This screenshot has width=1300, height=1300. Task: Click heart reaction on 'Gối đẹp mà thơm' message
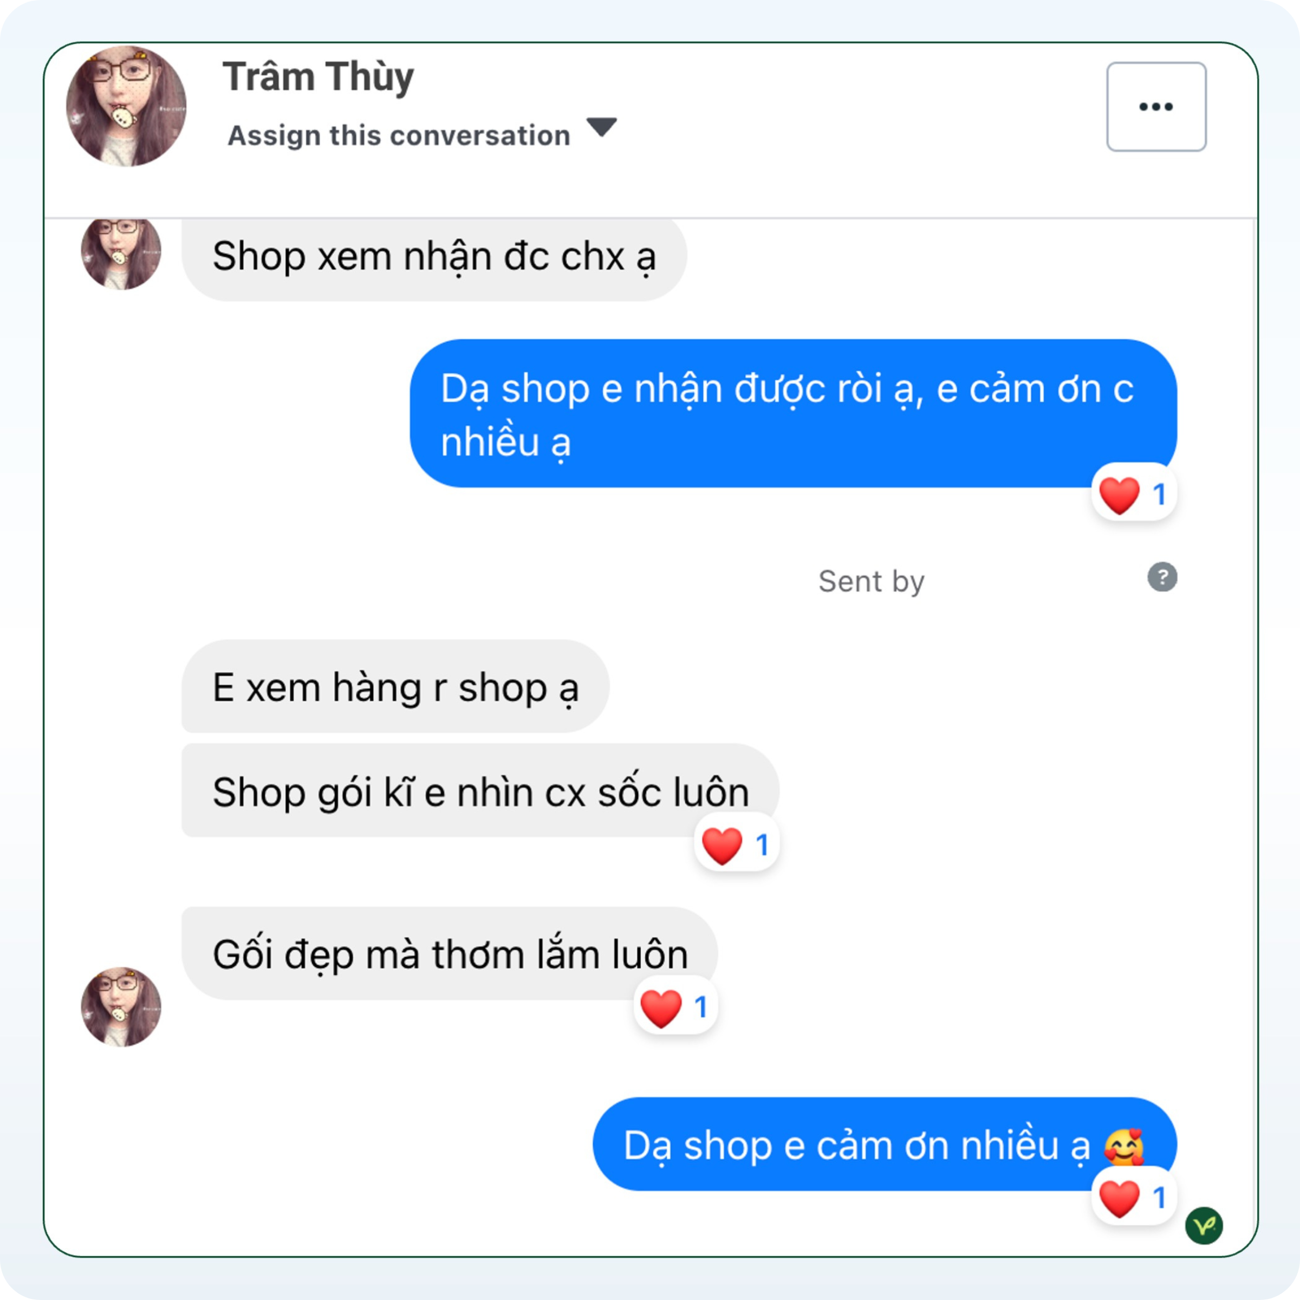(x=675, y=1007)
